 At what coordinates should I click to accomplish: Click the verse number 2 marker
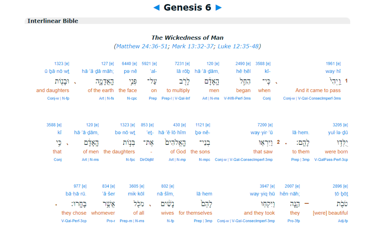[278, 142]
